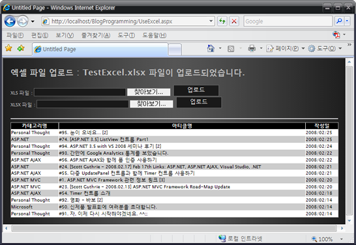The width and height of the screenshot is (356, 245).
Task: Click the Internet Explorer title bar logo
Action: coord(7,7)
